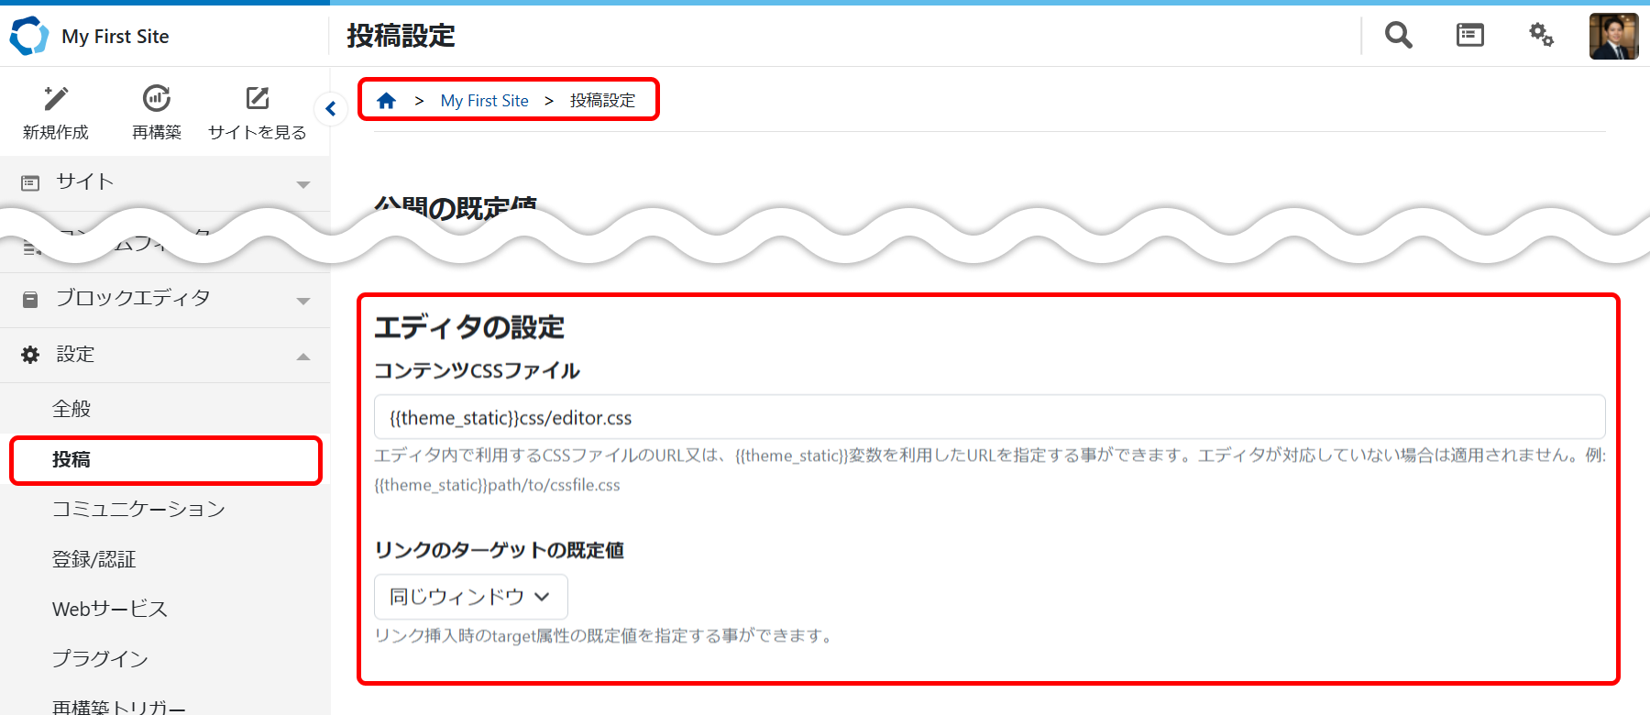
Task: Click the コンテンツCSSファイル input field
Action: (x=988, y=418)
